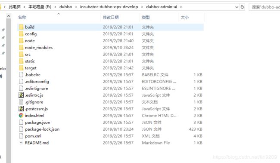Expand the chevron after 此电脑 in path

(25, 7)
